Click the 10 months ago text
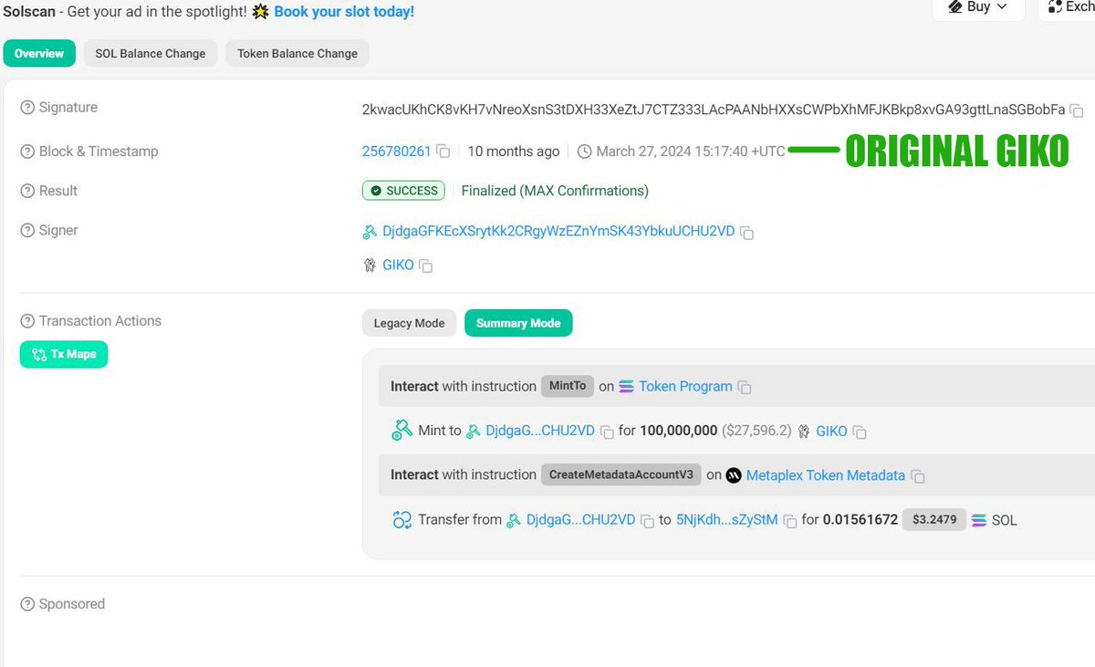The width and height of the screenshot is (1095, 667). point(514,151)
